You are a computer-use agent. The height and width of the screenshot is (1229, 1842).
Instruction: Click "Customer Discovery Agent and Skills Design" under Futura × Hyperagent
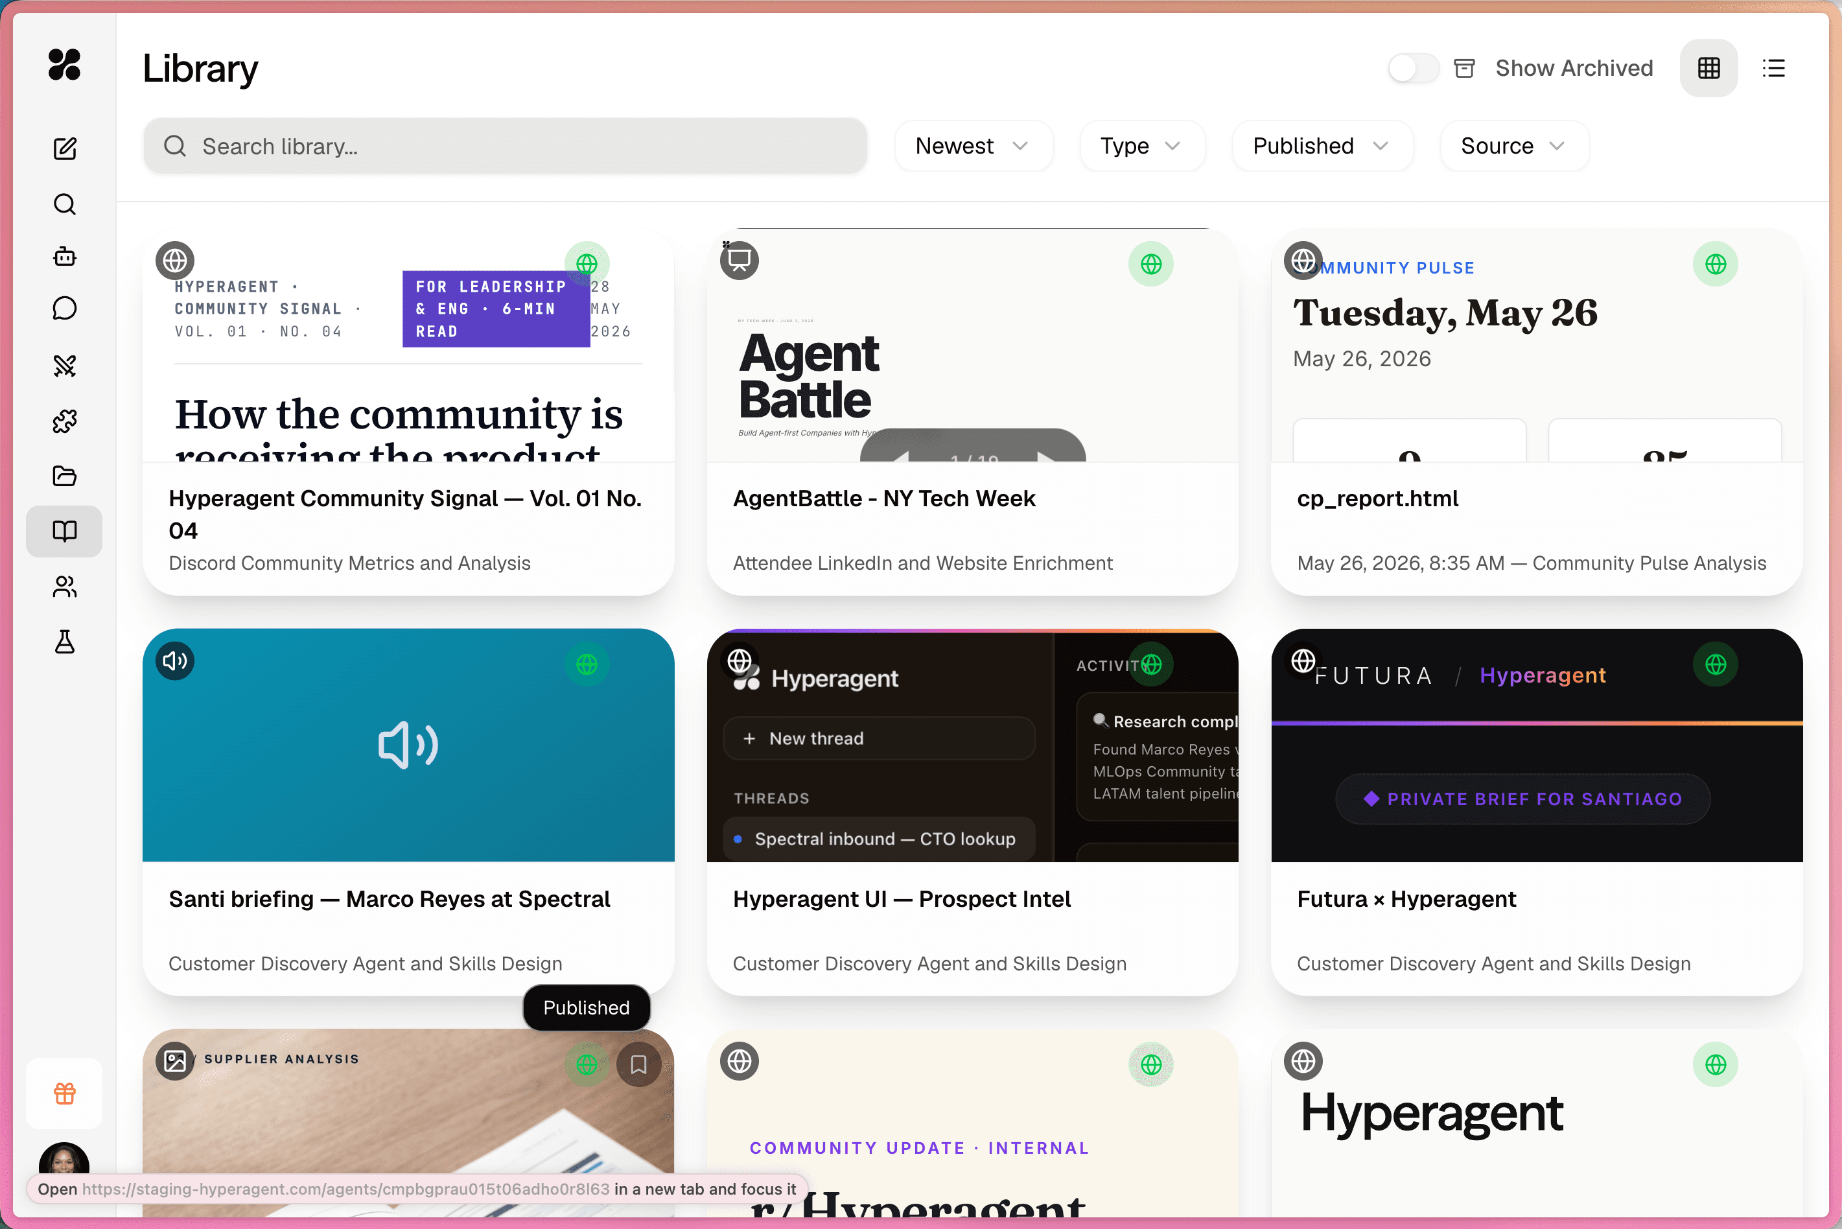coord(1493,963)
